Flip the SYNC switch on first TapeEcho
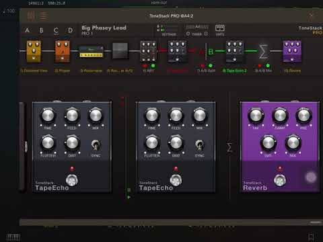The height and width of the screenshot is (242, 323). [x=96, y=145]
